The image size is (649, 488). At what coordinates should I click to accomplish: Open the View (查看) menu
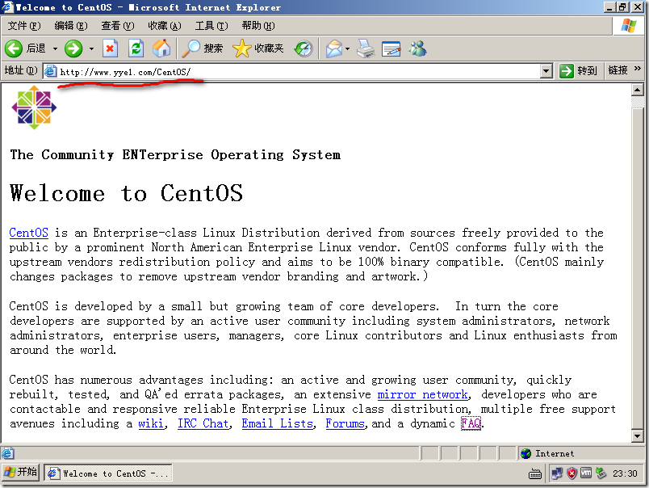[x=118, y=26]
